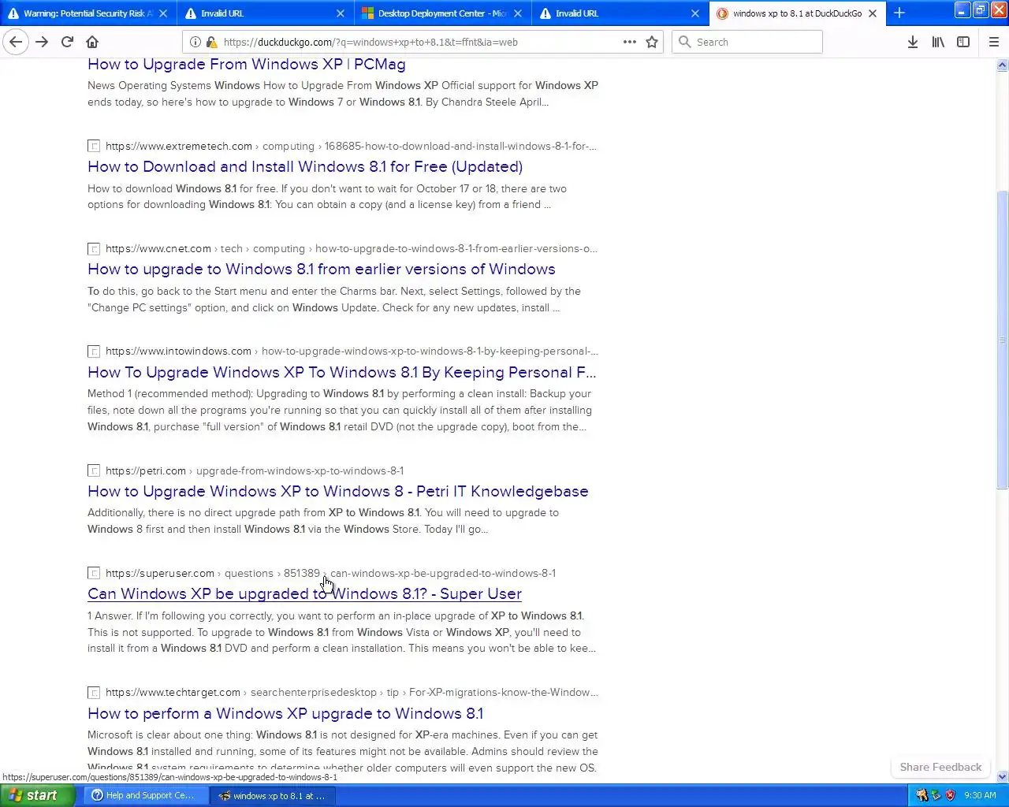Go forward with the forward arrow button
Image resolution: width=1009 pixels, height=807 pixels.
pos(42,42)
